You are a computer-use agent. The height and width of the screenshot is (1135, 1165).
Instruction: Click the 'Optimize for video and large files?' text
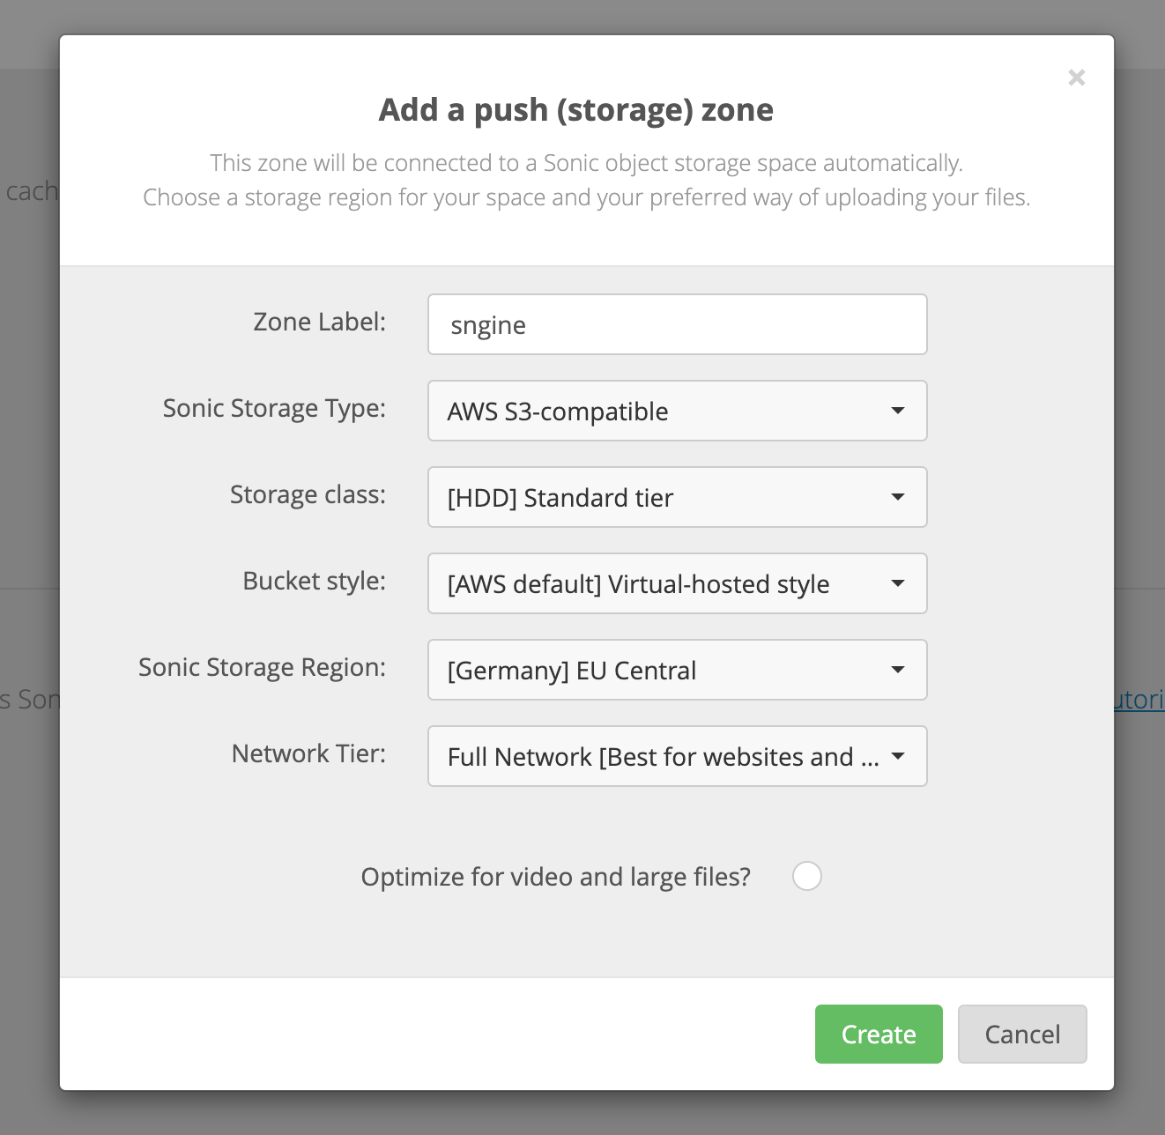pyautogui.click(x=555, y=877)
